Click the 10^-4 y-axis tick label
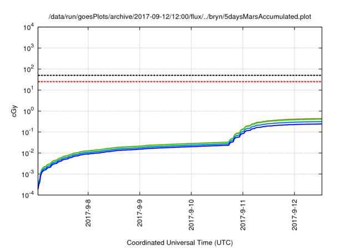The width and height of the screenshot is (355, 248). (28, 194)
